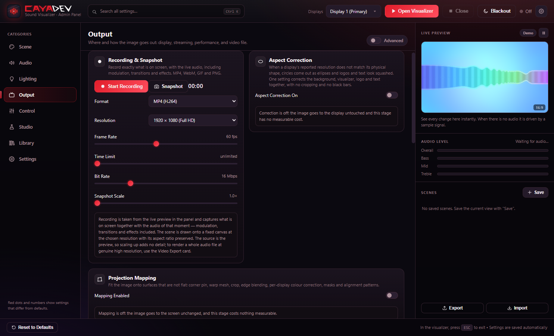
Task: Enable Aspect Correction On switch
Action: point(392,95)
